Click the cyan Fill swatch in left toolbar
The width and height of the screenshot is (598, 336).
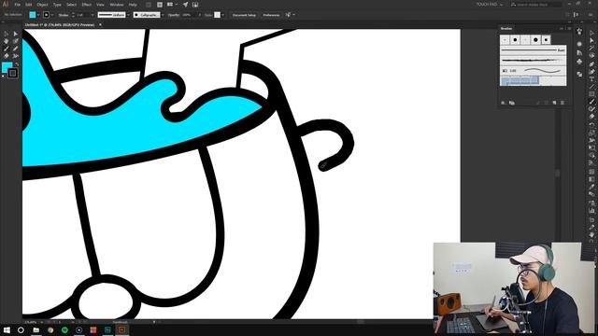point(7,68)
